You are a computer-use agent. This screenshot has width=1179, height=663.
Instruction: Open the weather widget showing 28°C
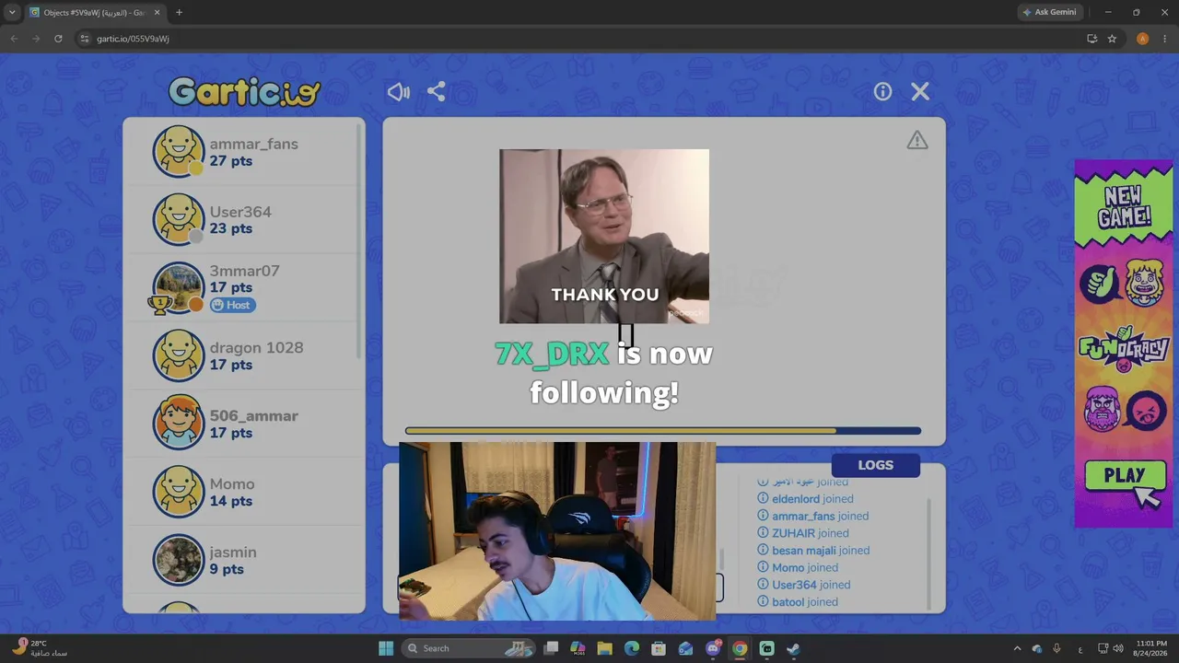click(x=40, y=648)
